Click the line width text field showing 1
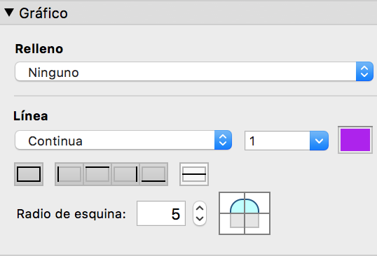This screenshot has width=377, height=256. pos(277,141)
